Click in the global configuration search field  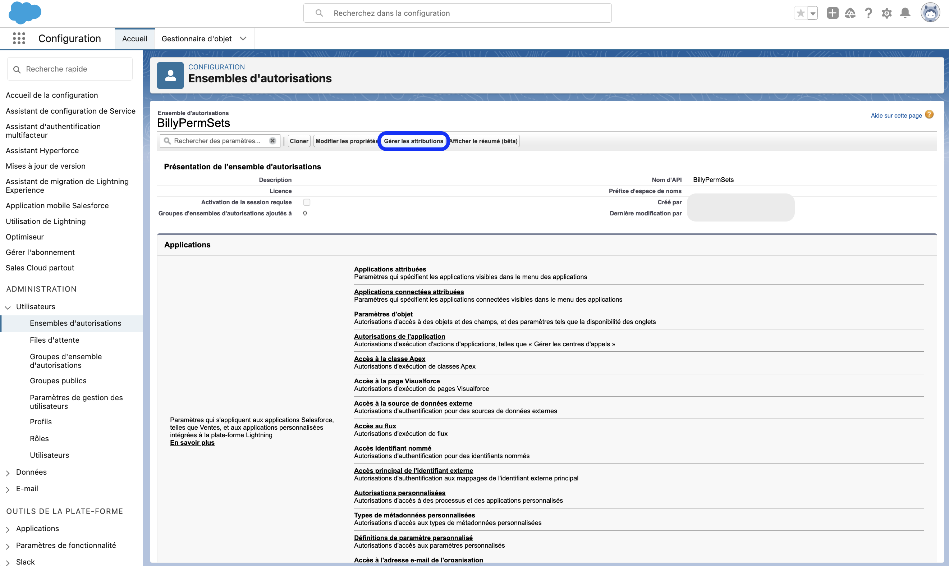click(457, 13)
